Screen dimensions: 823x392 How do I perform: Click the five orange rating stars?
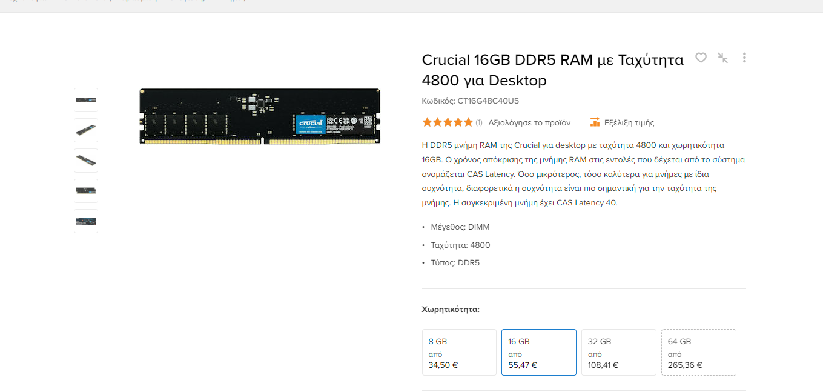448,122
